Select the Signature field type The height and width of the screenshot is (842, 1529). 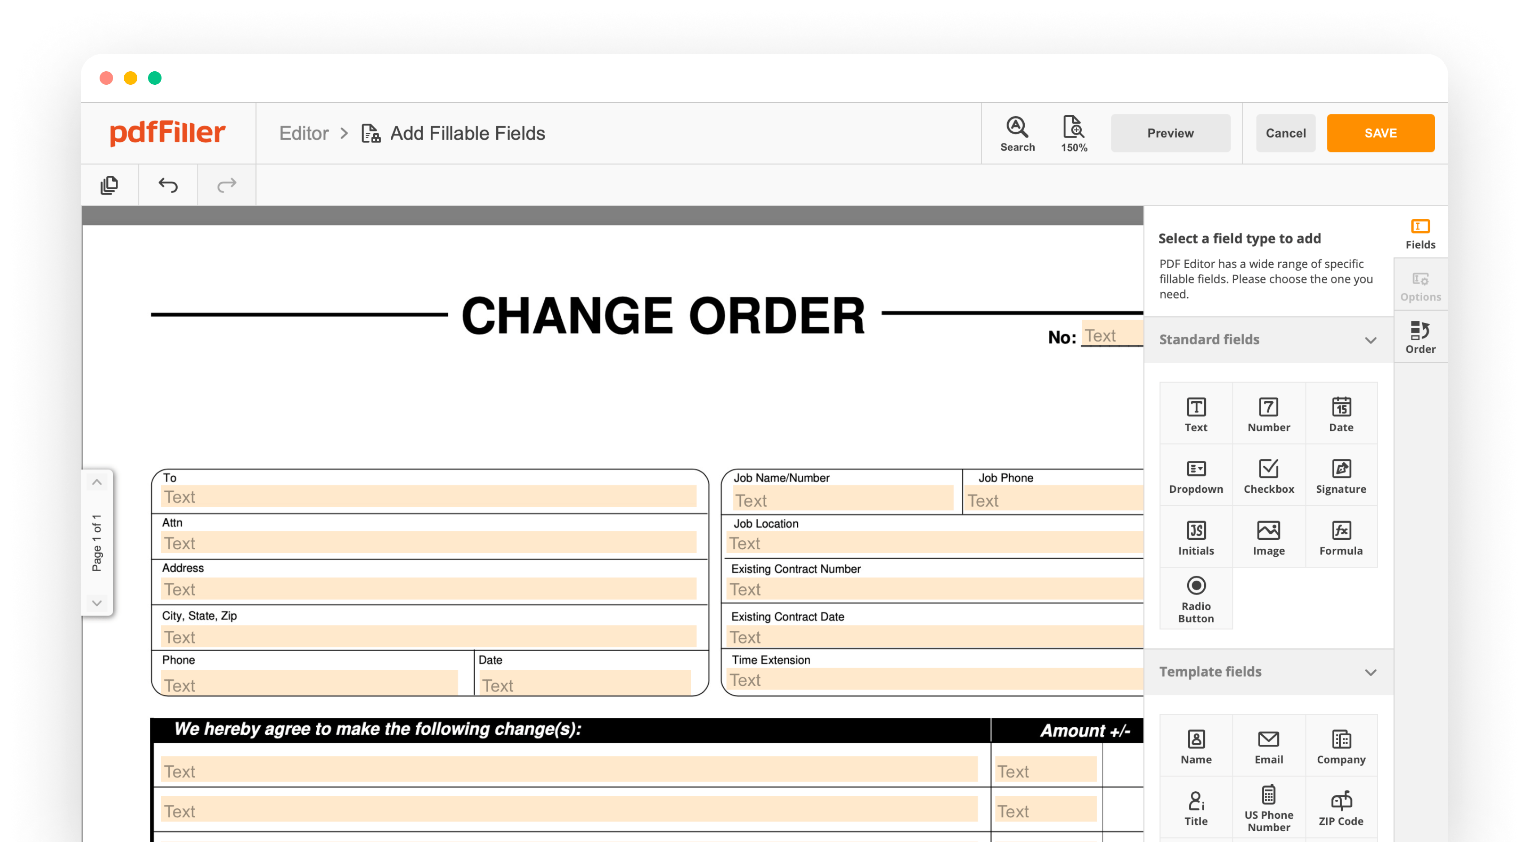click(x=1341, y=474)
